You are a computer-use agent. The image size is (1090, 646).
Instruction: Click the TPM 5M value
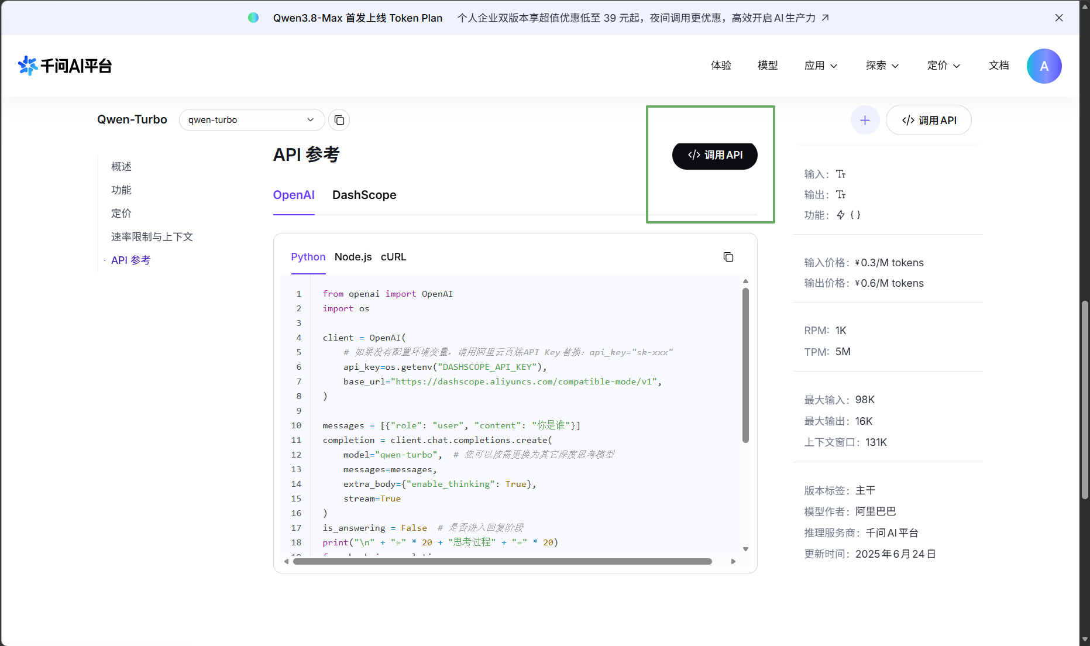coord(843,352)
